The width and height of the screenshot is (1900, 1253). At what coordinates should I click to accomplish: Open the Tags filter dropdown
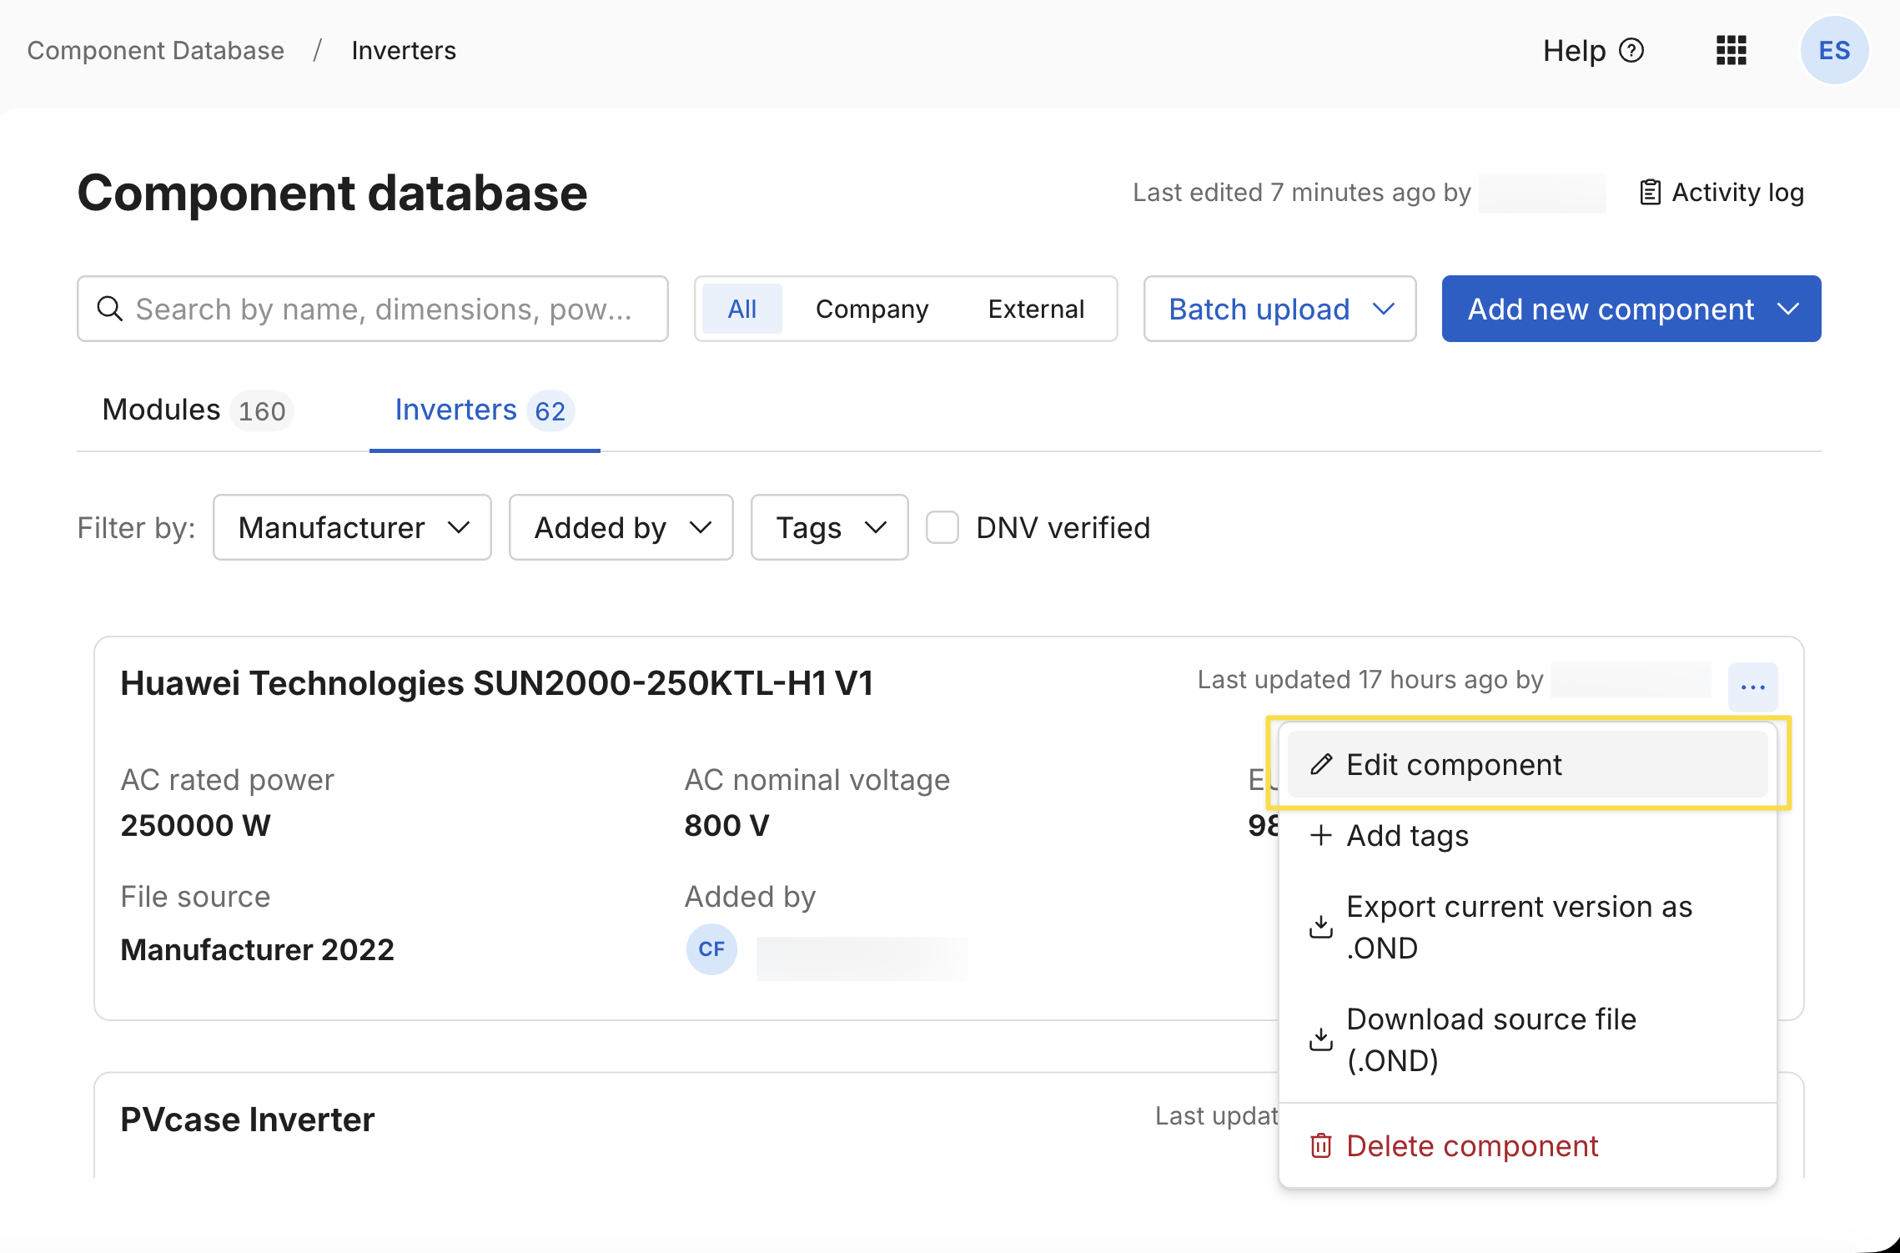click(x=830, y=527)
